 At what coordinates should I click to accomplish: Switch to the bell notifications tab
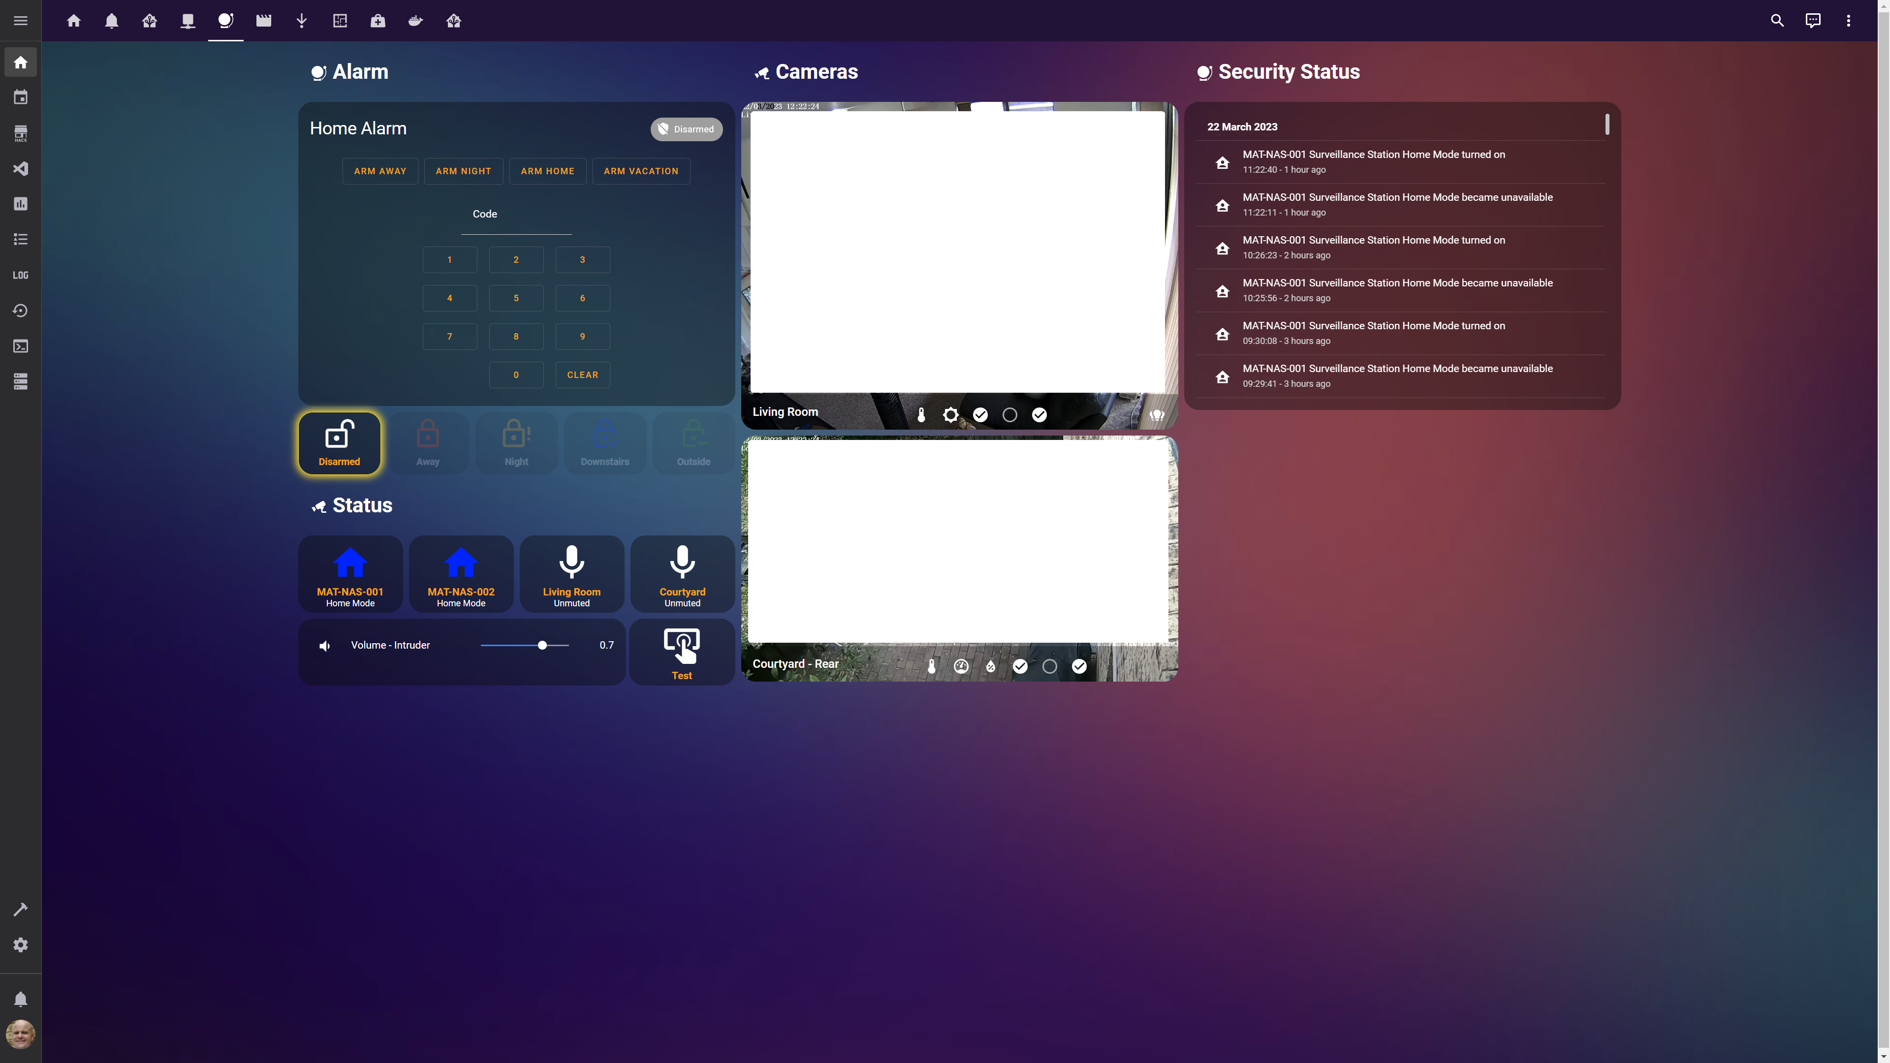pos(112,21)
